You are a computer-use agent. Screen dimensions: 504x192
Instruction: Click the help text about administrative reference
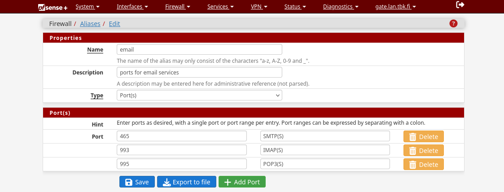(x=213, y=84)
